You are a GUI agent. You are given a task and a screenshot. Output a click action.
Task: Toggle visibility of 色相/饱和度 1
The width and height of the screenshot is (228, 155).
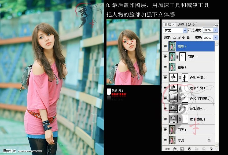coord(165,98)
